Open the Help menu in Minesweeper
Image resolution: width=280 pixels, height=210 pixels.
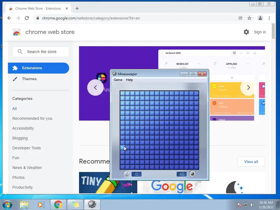[x=129, y=80]
